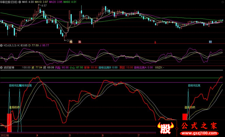Select the MA5: 4.00 moving average label
Viewport: 225px width, 137px height.
tap(28, 2)
